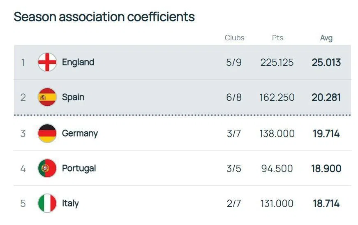Image resolution: width=358 pixels, height=225 pixels.
Task: Click Portugal's average value 18.900
Action: tap(326, 168)
